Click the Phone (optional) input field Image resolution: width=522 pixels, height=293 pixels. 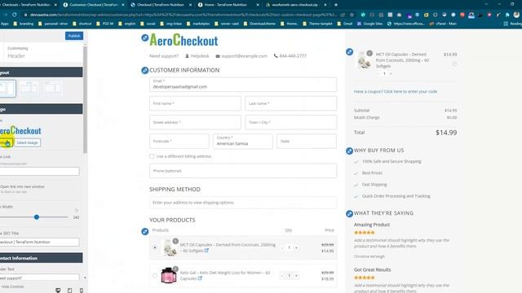pos(243,171)
